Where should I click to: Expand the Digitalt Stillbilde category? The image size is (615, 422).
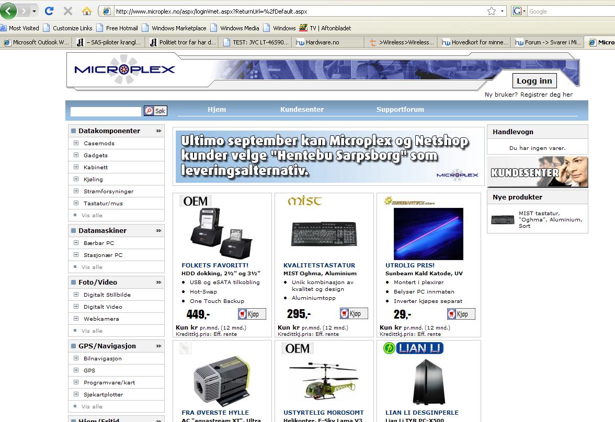tap(76, 295)
